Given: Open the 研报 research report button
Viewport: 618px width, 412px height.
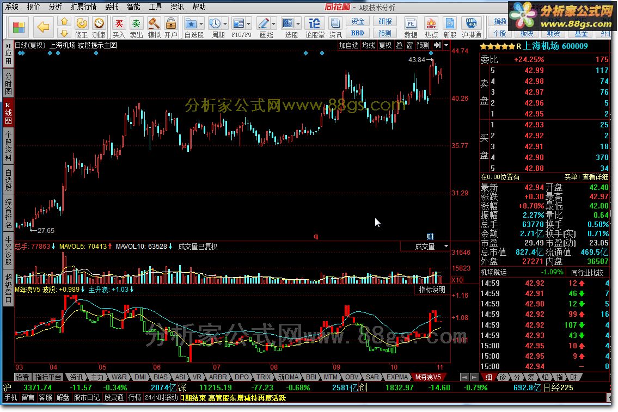Looking at the screenshot, I should pyautogui.click(x=385, y=21).
